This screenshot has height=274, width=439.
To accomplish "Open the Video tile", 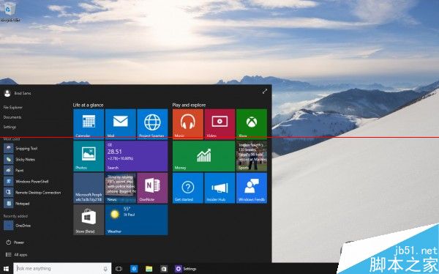I will [x=219, y=124].
